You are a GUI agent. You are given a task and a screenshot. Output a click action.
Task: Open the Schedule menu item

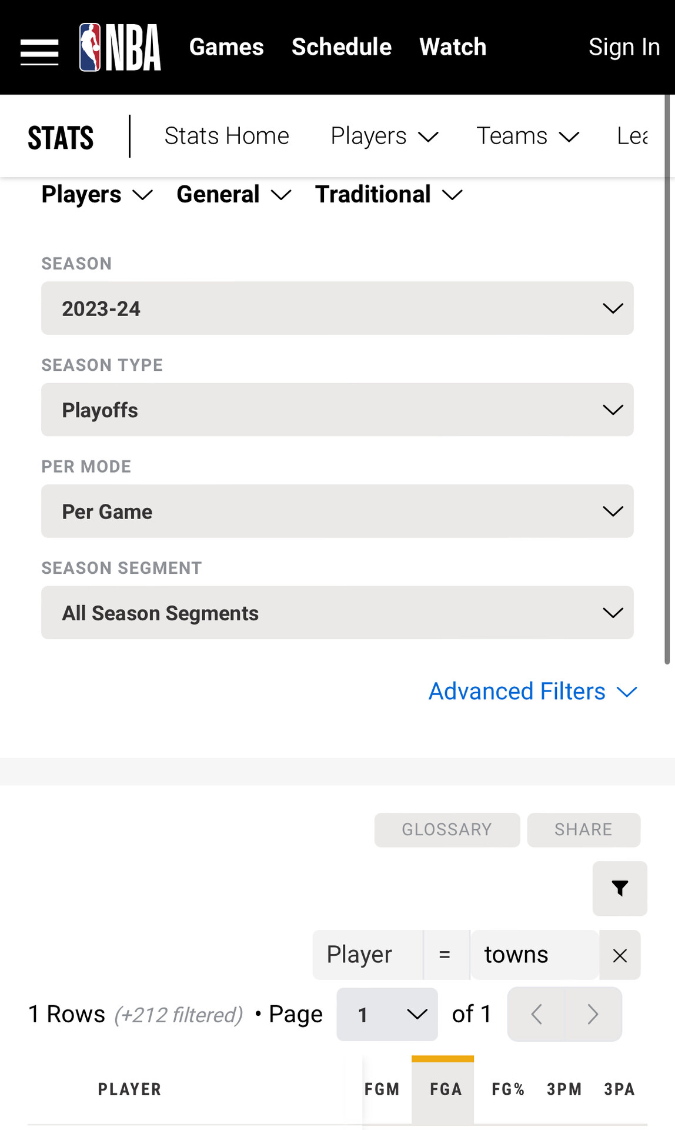pos(342,47)
